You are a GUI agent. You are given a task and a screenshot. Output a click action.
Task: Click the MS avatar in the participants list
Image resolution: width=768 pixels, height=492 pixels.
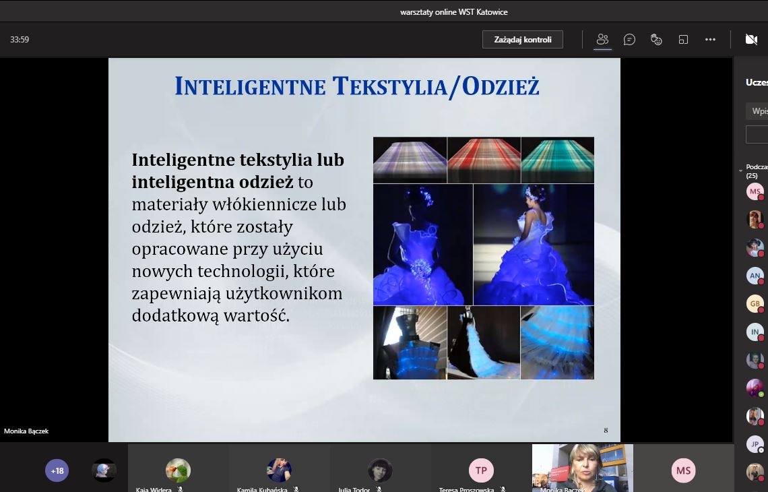(755, 191)
